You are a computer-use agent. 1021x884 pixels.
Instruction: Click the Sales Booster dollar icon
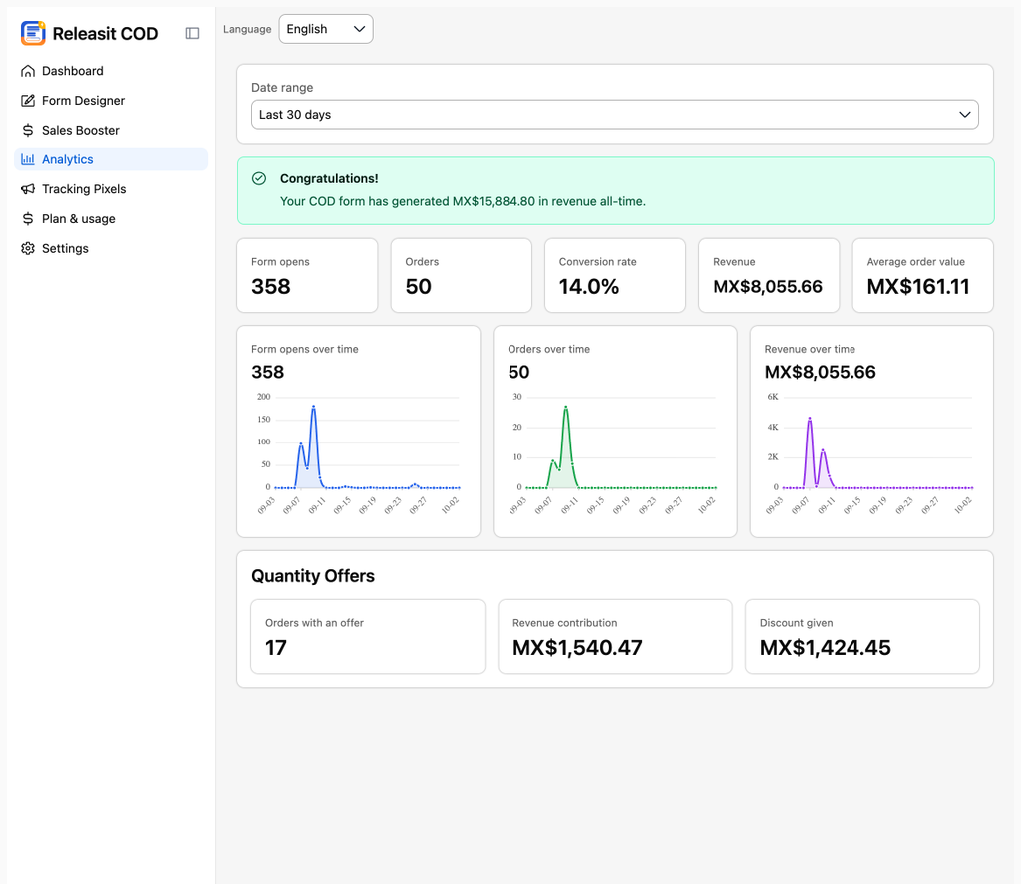click(x=27, y=131)
